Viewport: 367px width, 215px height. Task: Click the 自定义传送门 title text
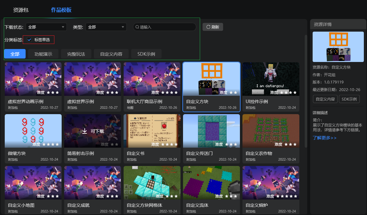[199, 153]
